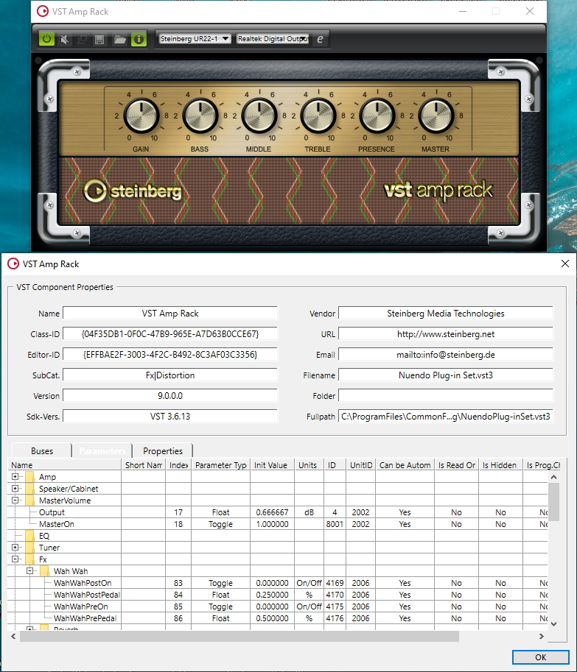Collapse the MasterVolume tree folder
Image resolution: width=577 pixels, height=672 pixels.
[x=15, y=501]
